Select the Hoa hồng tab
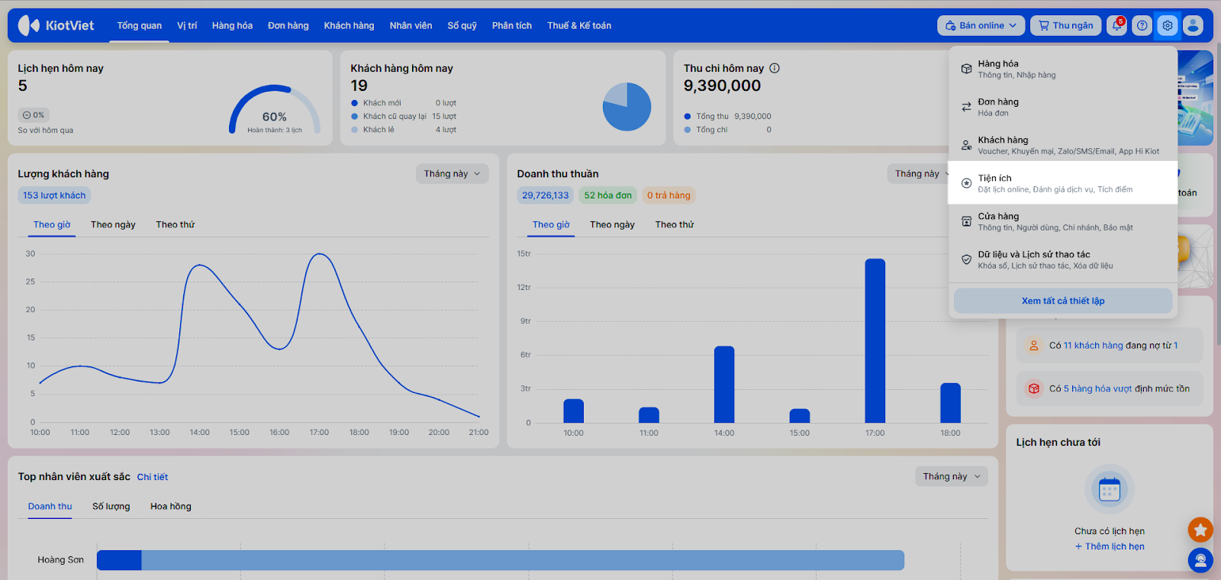 click(171, 506)
